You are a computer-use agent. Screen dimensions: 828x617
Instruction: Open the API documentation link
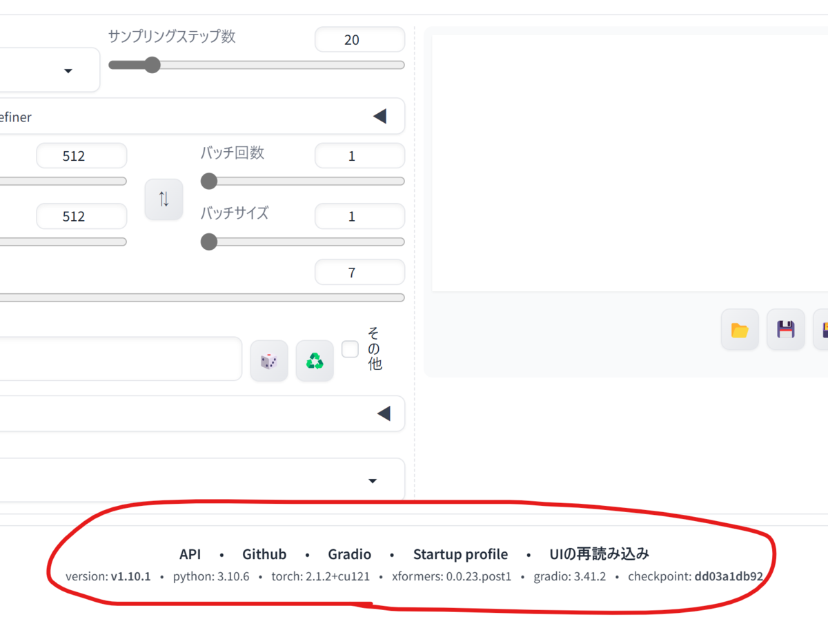[190, 554]
